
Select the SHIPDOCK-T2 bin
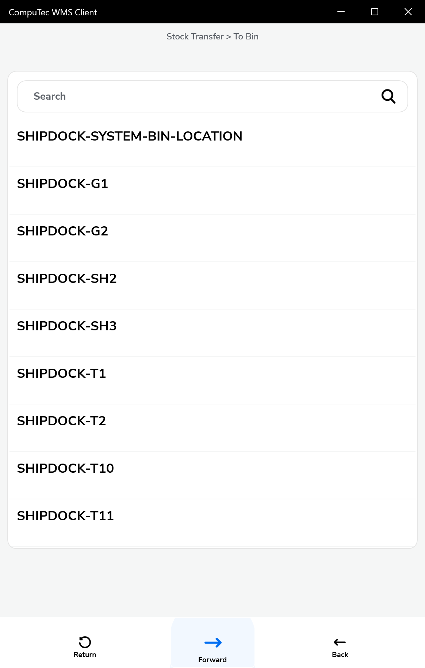pos(61,421)
